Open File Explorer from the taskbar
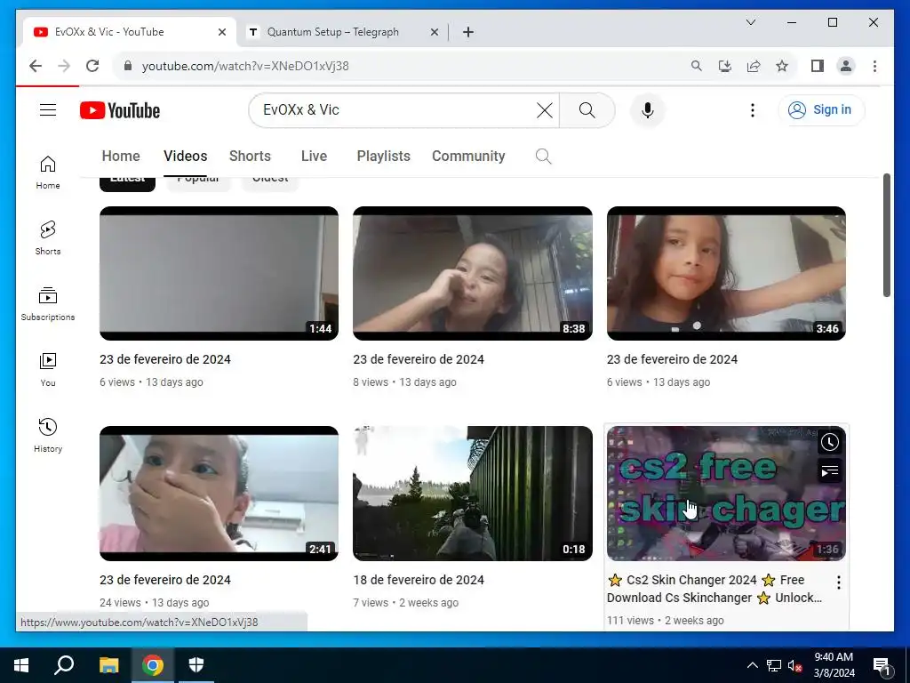 click(108, 665)
